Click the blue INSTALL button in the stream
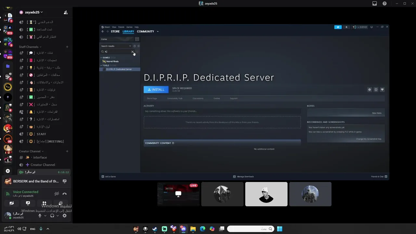 156,90
